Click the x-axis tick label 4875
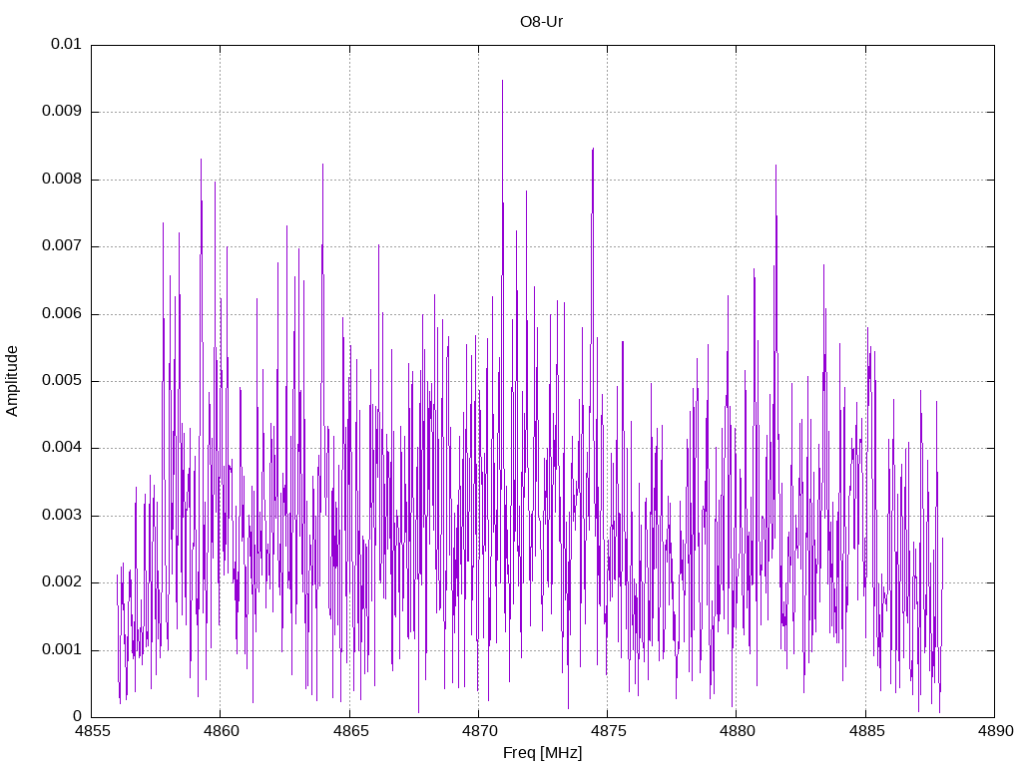Viewport: 1022px width, 766px height. point(608,731)
